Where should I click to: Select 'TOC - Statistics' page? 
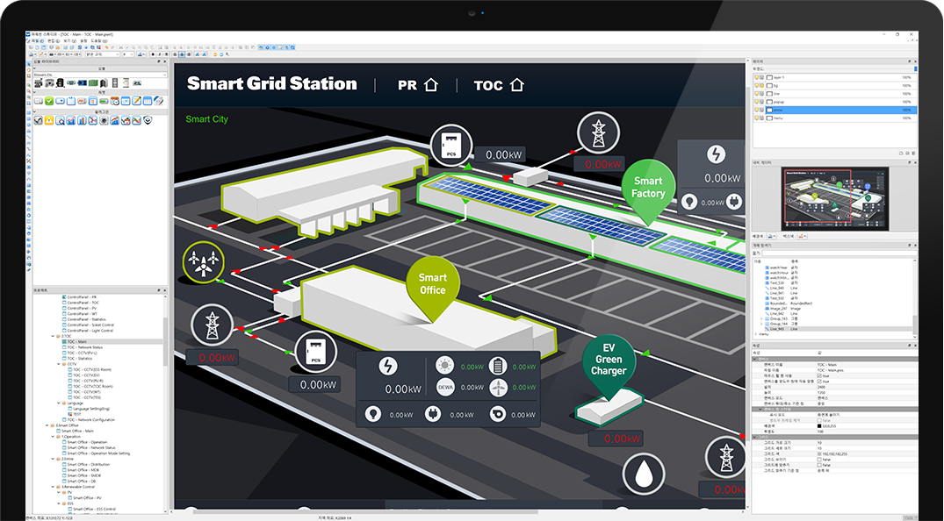pyautogui.click(x=80, y=359)
